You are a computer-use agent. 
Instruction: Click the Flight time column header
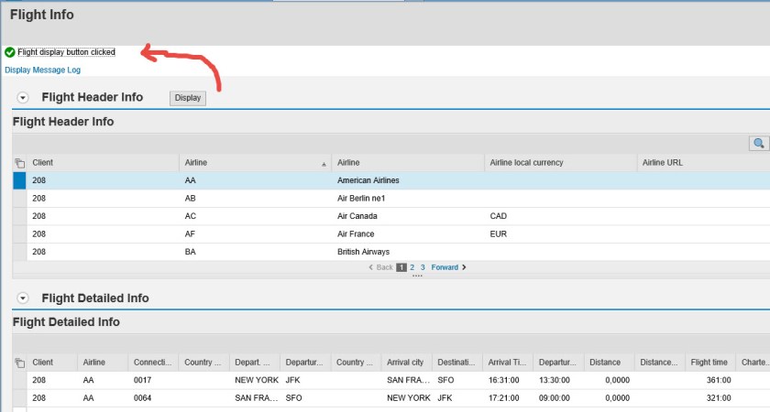pos(709,363)
